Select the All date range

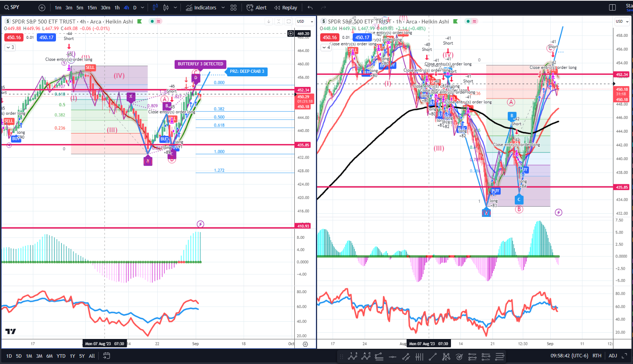coord(92,356)
